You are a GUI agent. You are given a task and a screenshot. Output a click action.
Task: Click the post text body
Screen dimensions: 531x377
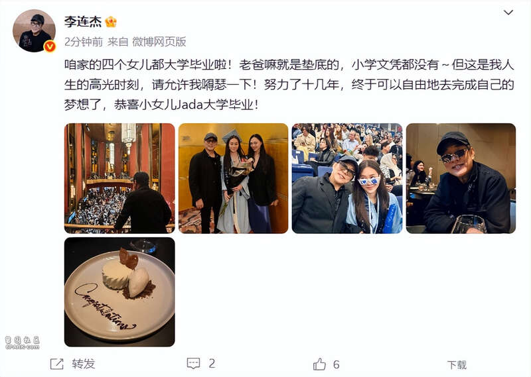289,85
